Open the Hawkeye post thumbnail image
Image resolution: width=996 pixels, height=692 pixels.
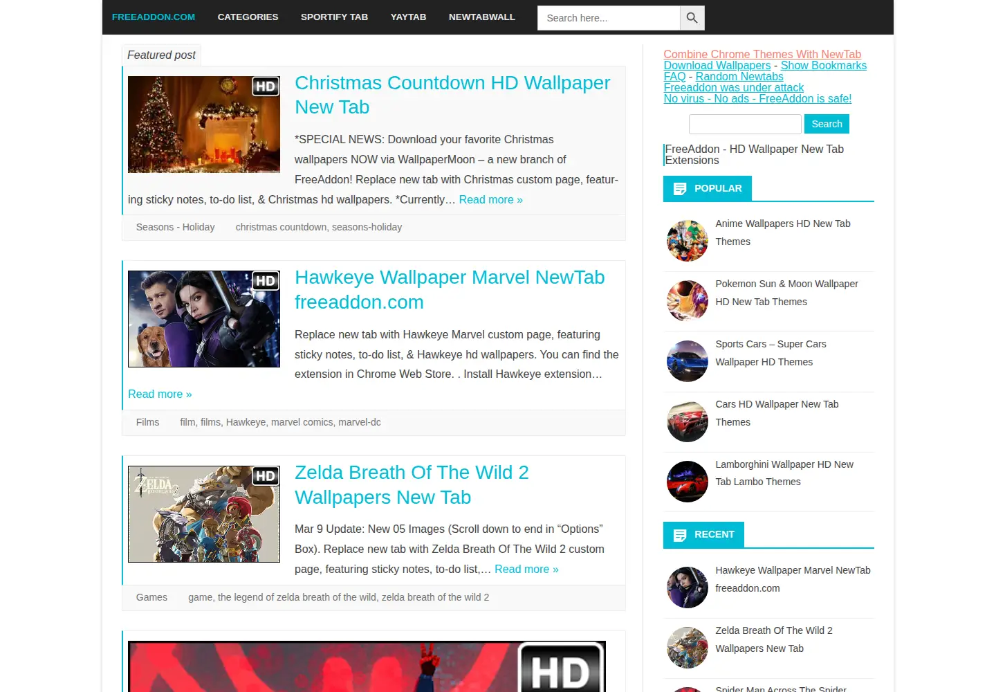coord(204,319)
